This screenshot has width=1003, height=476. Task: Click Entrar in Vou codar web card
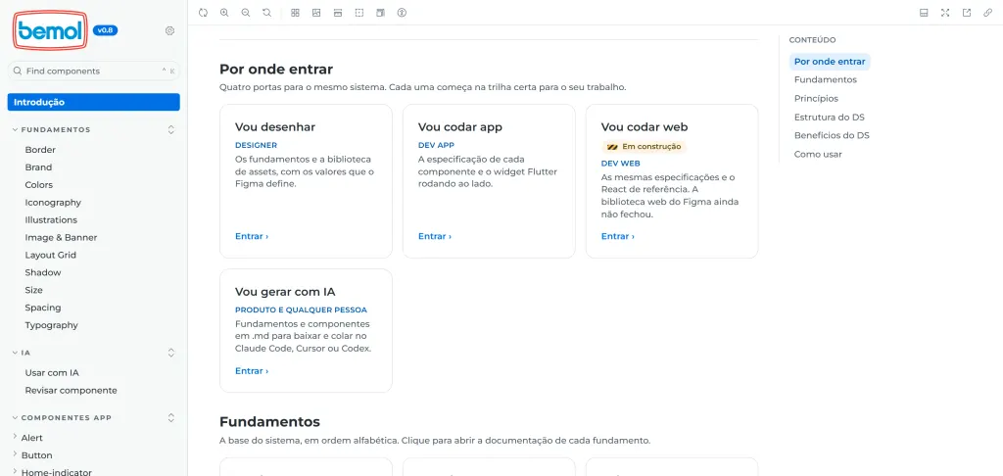(x=618, y=236)
